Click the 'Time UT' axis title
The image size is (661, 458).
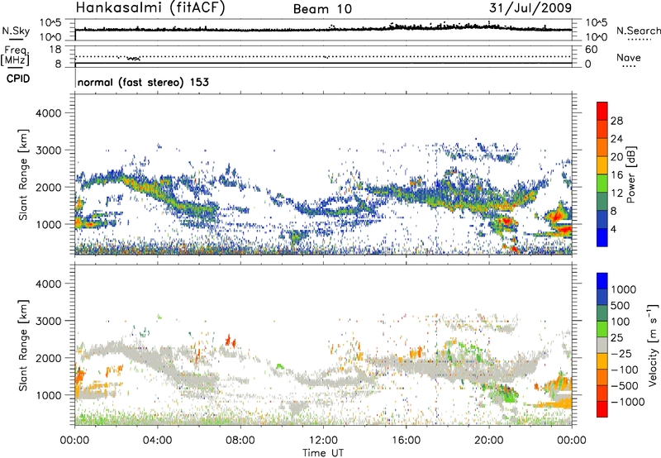pyautogui.click(x=323, y=453)
